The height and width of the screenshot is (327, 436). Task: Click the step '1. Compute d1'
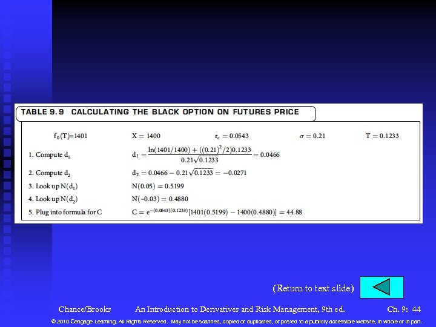(49, 155)
